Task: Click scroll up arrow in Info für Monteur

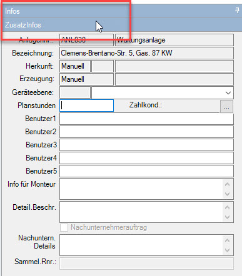Action: click(x=228, y=184)
